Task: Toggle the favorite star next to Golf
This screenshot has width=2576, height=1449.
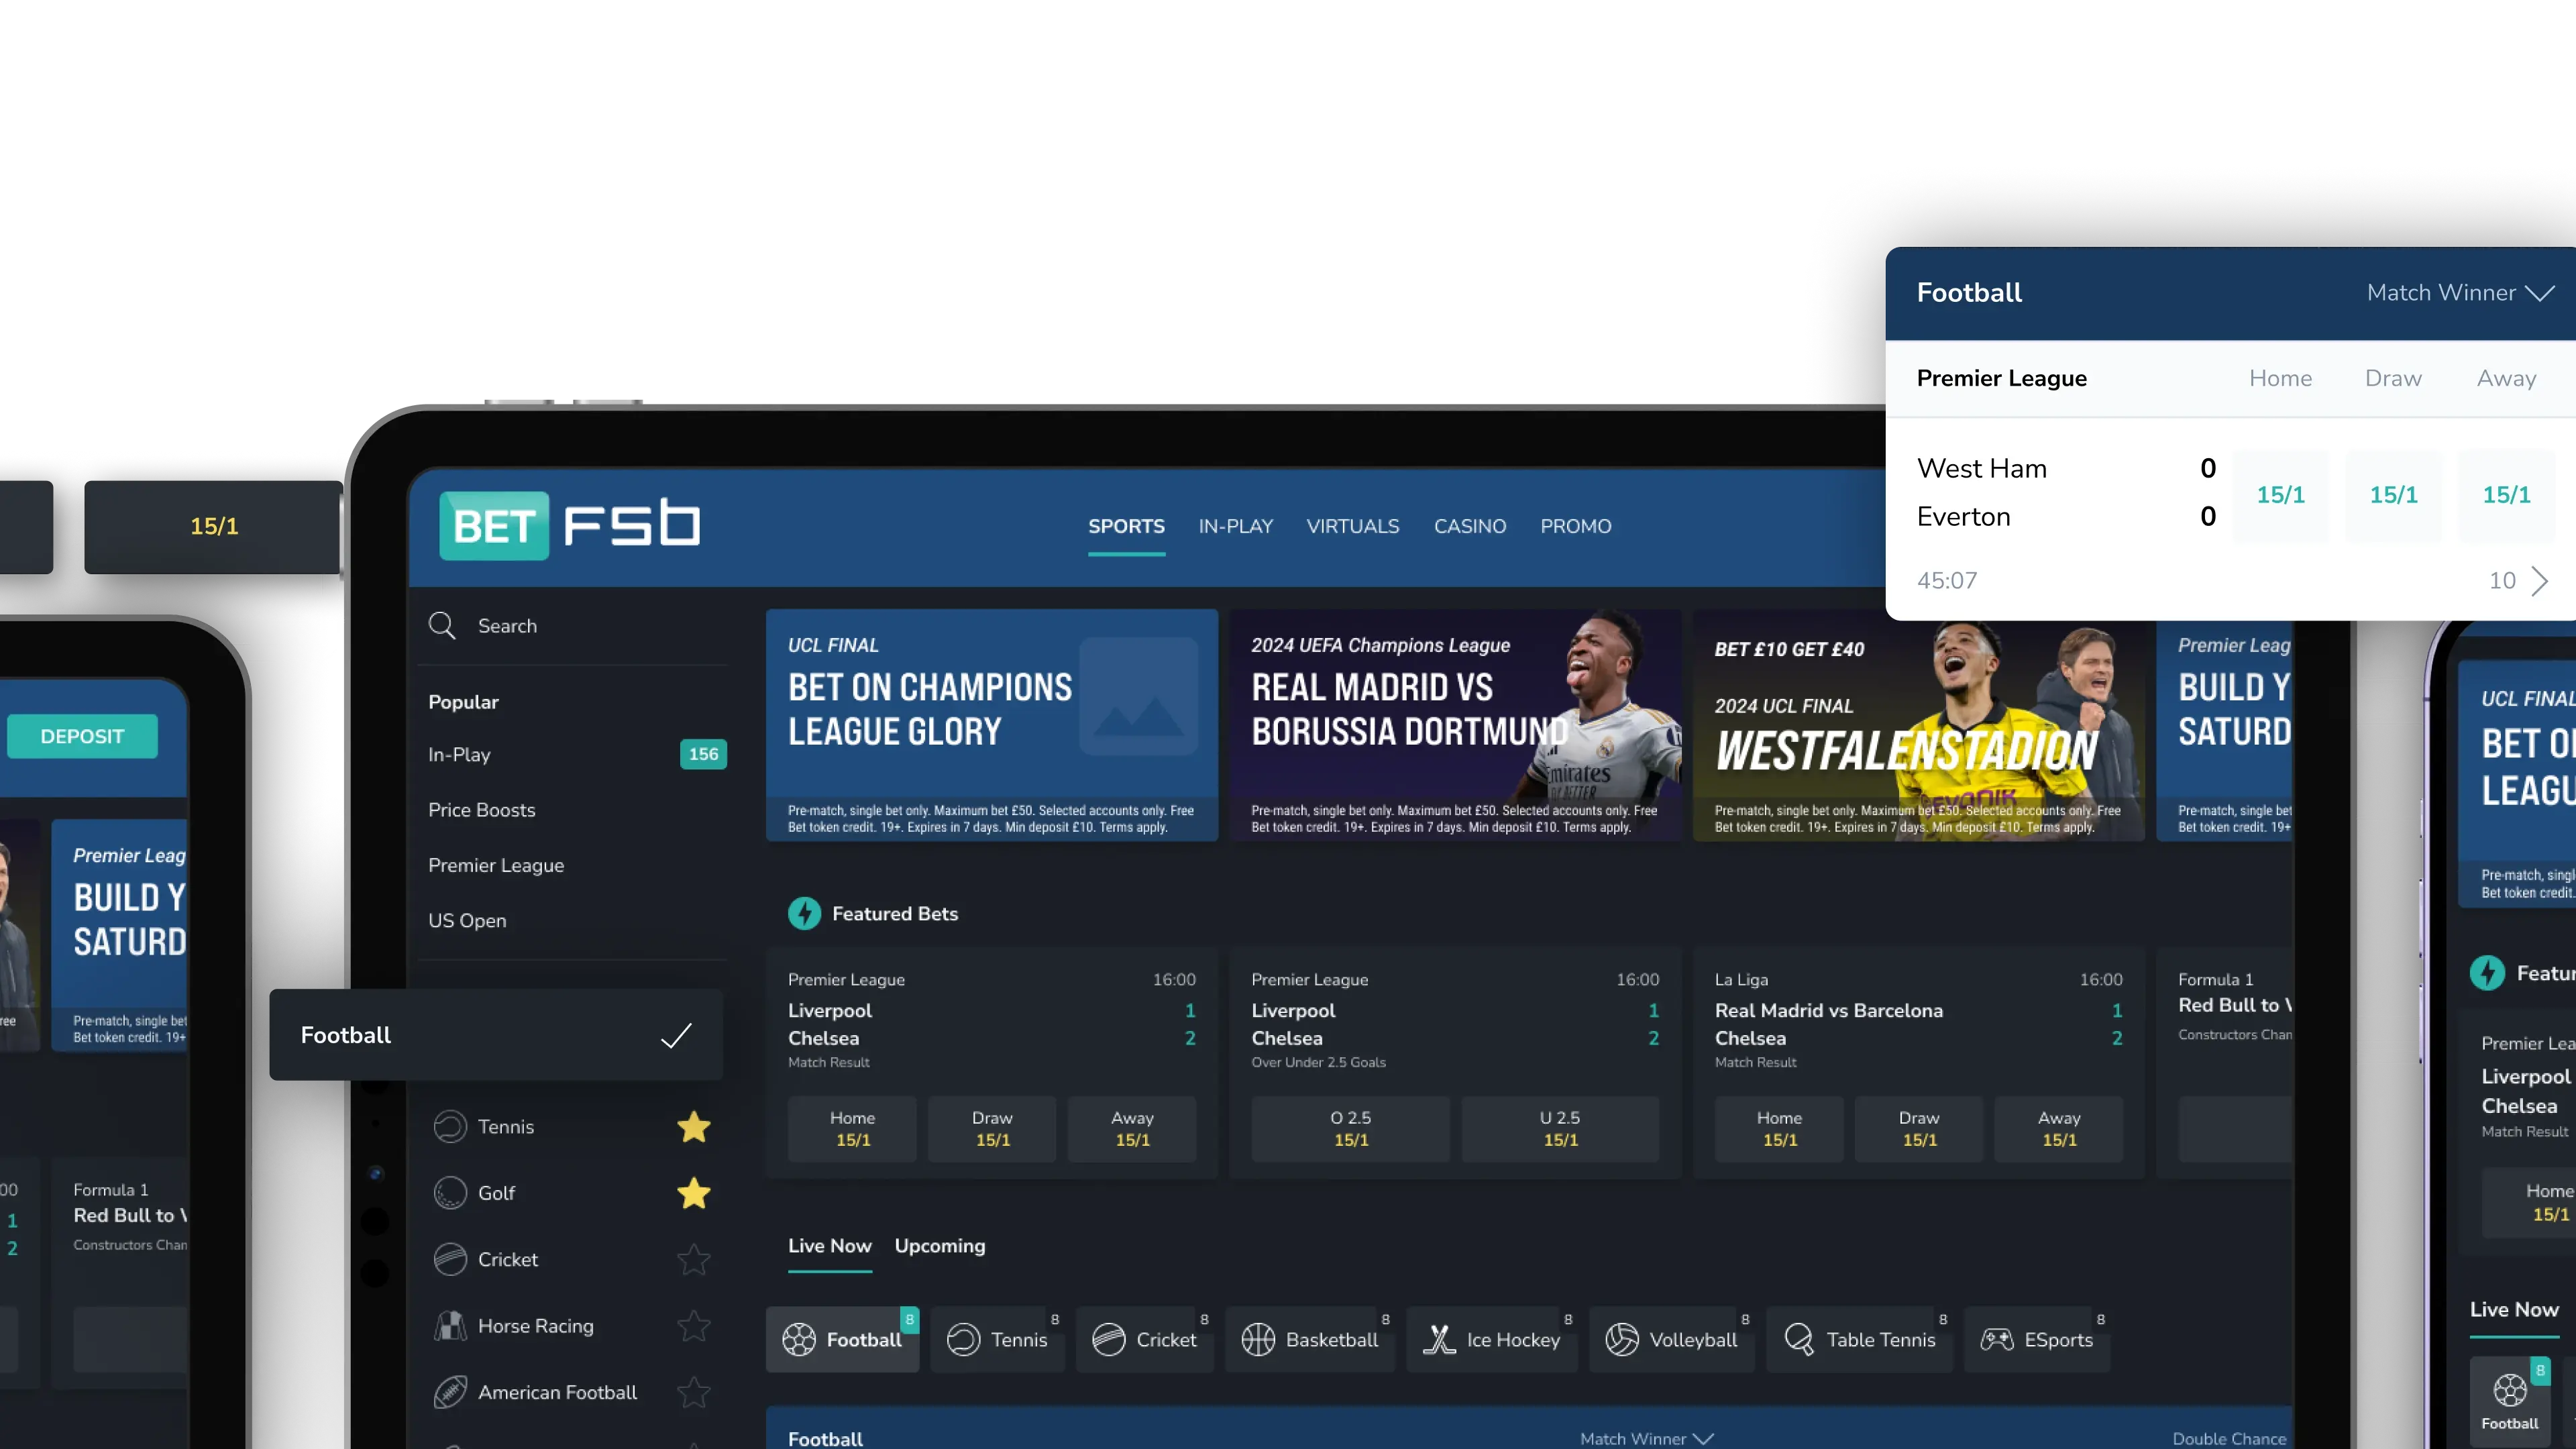Action: (693, 1193)
